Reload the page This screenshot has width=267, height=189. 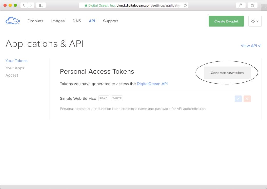coord(185,5)
